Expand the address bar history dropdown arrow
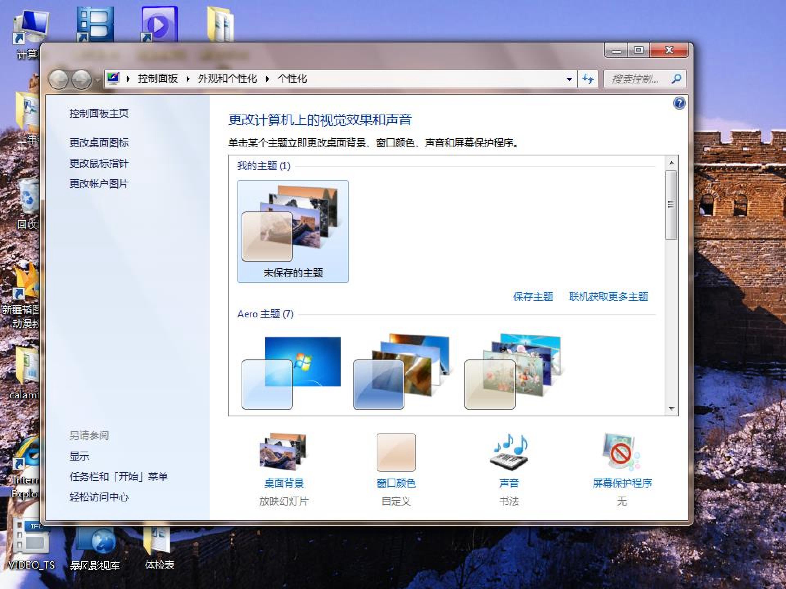This screenshot has height=589, width=786. point(569,79)
